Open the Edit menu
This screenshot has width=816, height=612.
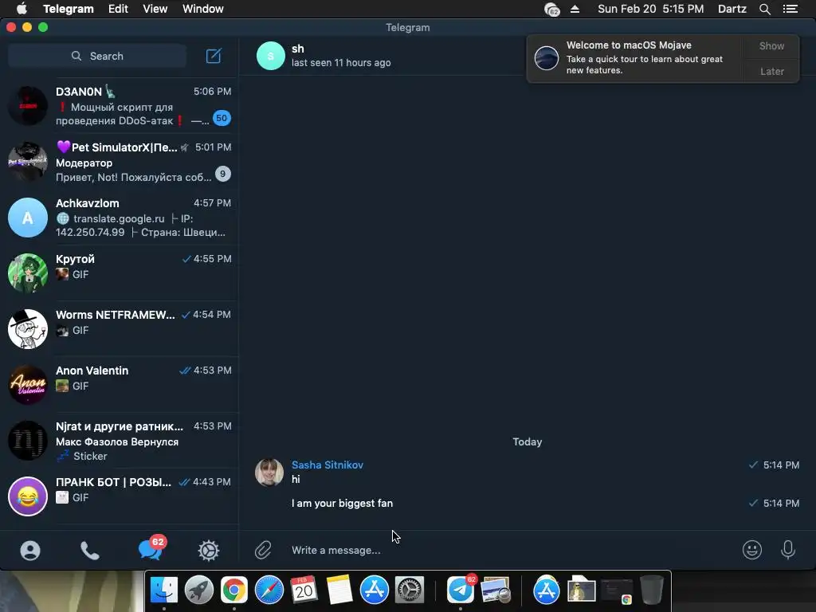[118, 9]
